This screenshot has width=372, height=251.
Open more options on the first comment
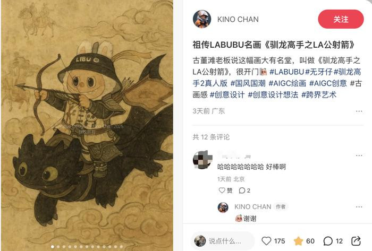(359, 155)
